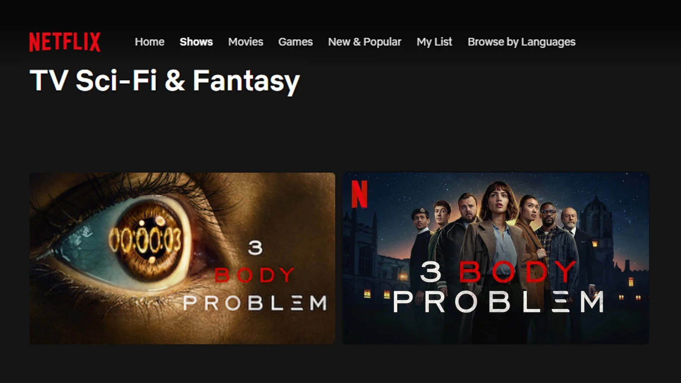Open the Movies section
Screen dimensions: 681x383
(x=245, y=42)
